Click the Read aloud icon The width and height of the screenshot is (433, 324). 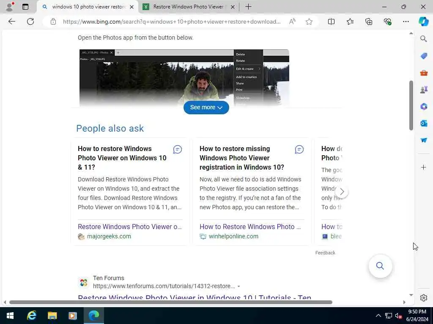[x=292, y=22]
